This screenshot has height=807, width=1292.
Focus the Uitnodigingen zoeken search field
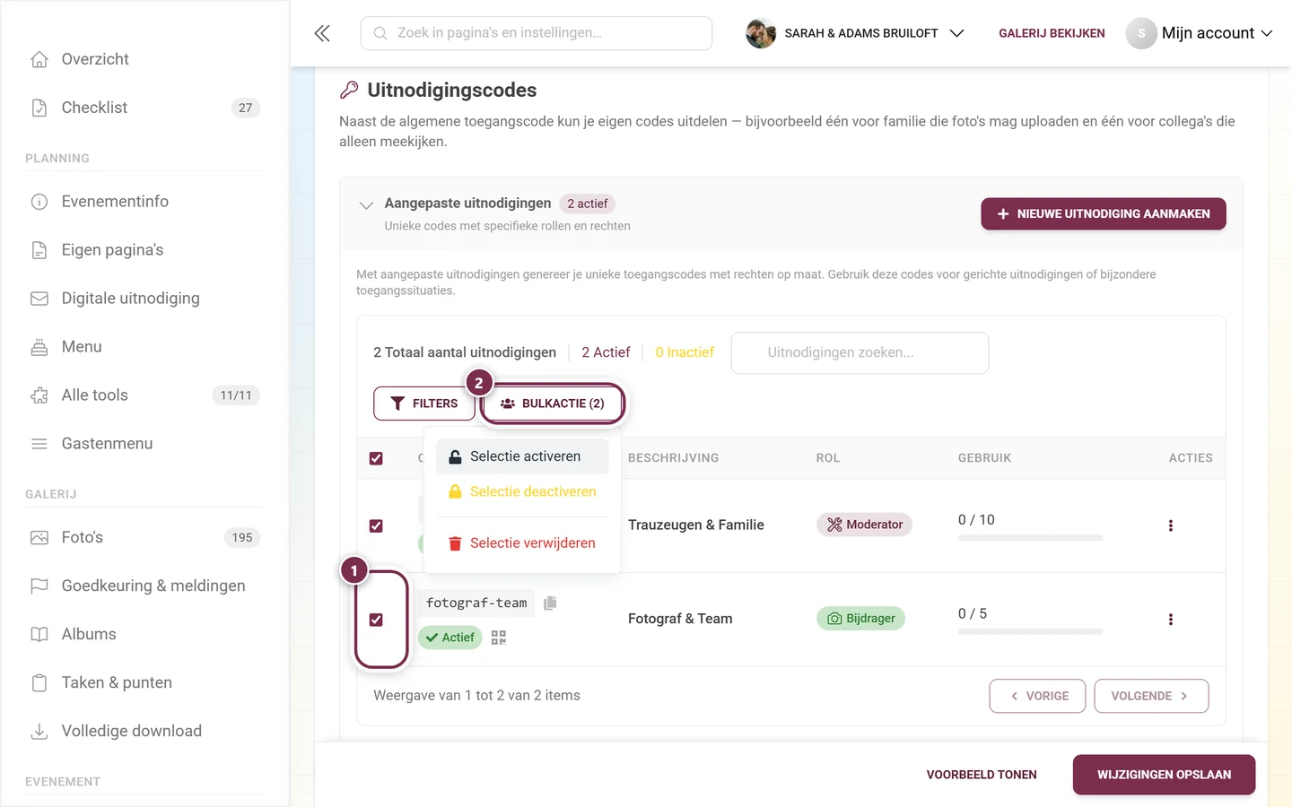pos(860,352)
